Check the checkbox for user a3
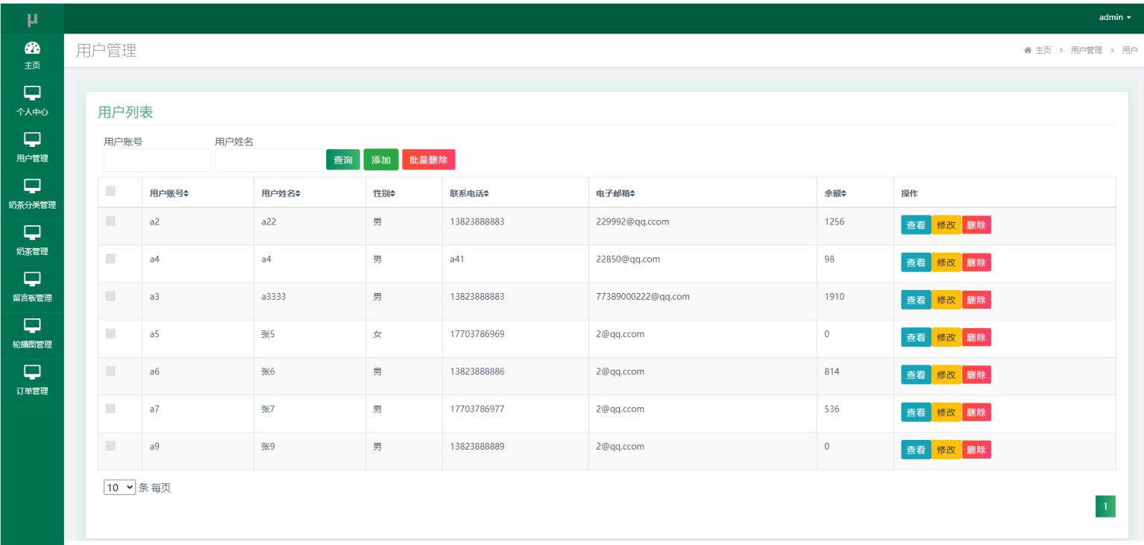The height and width of the screenshot is (545, 1144). tap(110, 295)
